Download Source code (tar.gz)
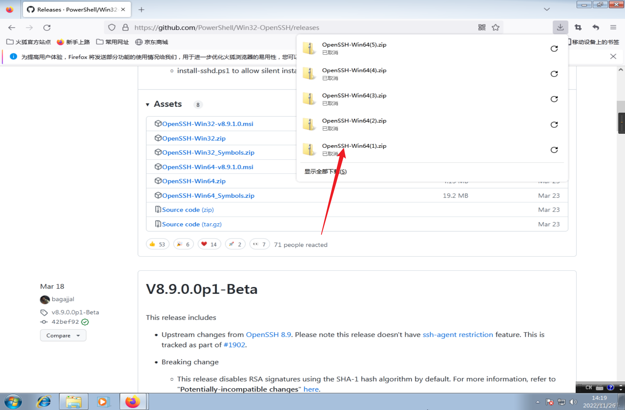Screen dimensions: 625x410 pos(192,224)
